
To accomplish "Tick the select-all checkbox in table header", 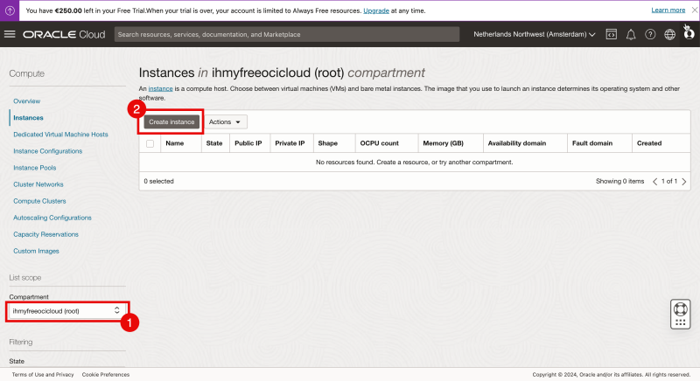I will (x=150, y=143).
